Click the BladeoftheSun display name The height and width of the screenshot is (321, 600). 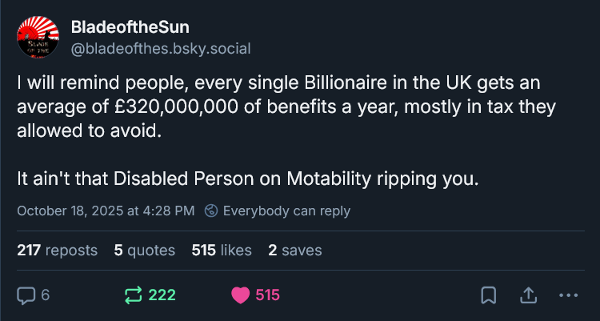(x=130, y=28)
